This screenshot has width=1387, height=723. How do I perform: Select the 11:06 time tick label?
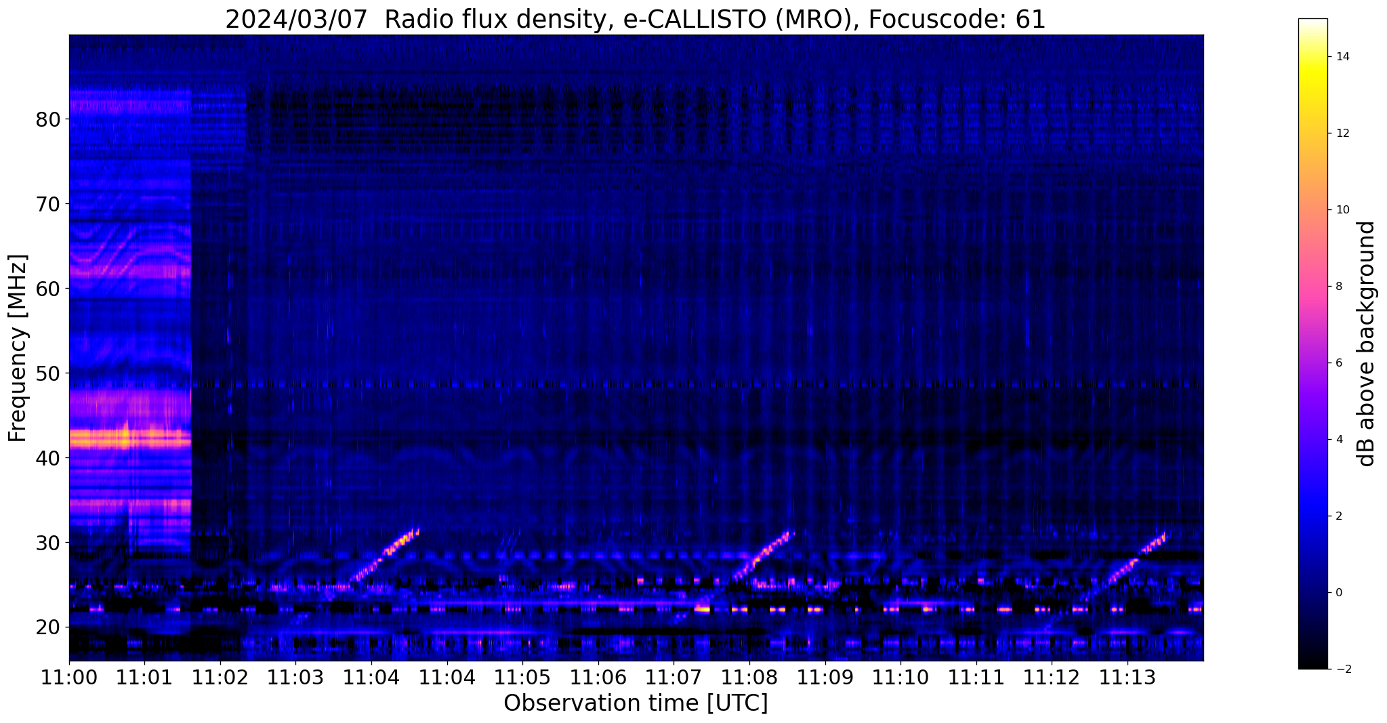click(x=598, y=677)
